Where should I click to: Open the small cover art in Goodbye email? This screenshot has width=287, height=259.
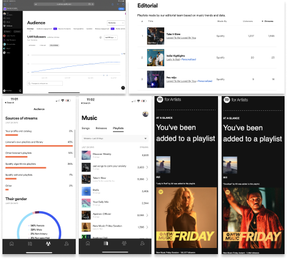tap(230, 165)
